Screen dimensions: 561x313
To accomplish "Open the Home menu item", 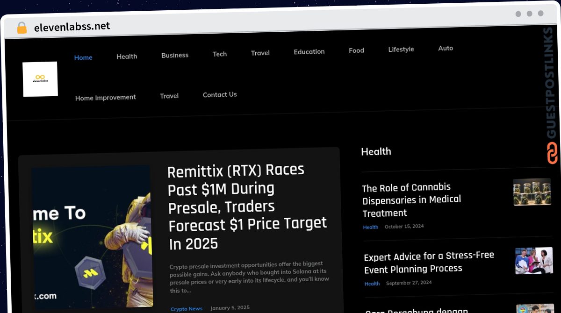I will pos(83,57).
